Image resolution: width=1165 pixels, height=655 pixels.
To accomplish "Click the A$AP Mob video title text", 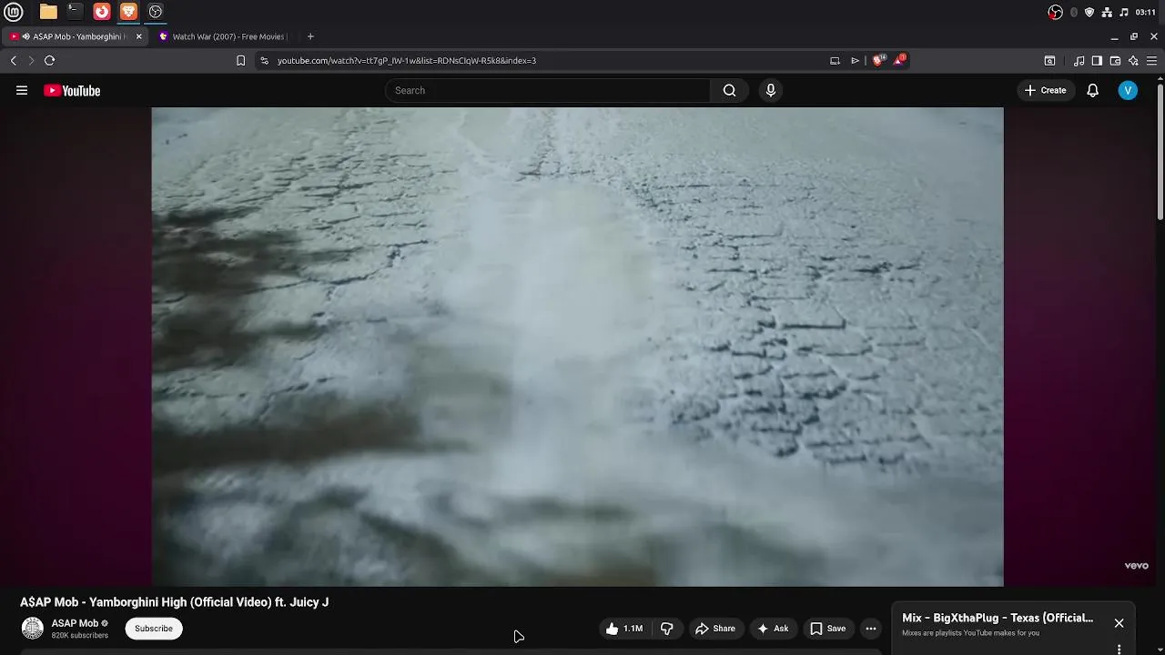I will (x=174, y=602).
